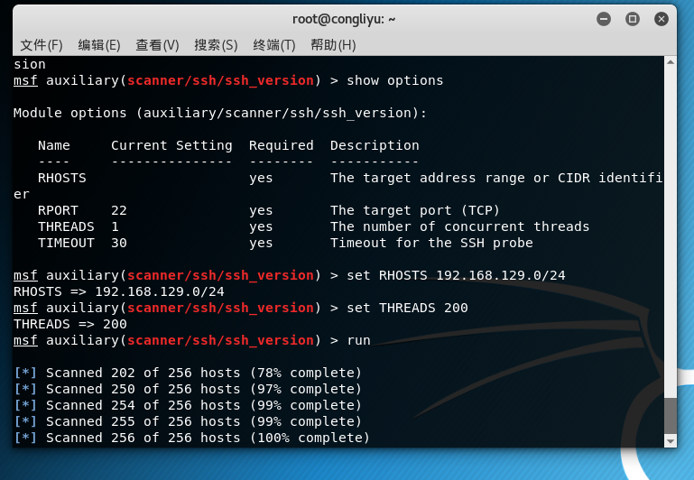Close the root@congliyu terminal window
The height and width of the screenshot is (480, 694).
pyautogui.click(x=662, y=19)
